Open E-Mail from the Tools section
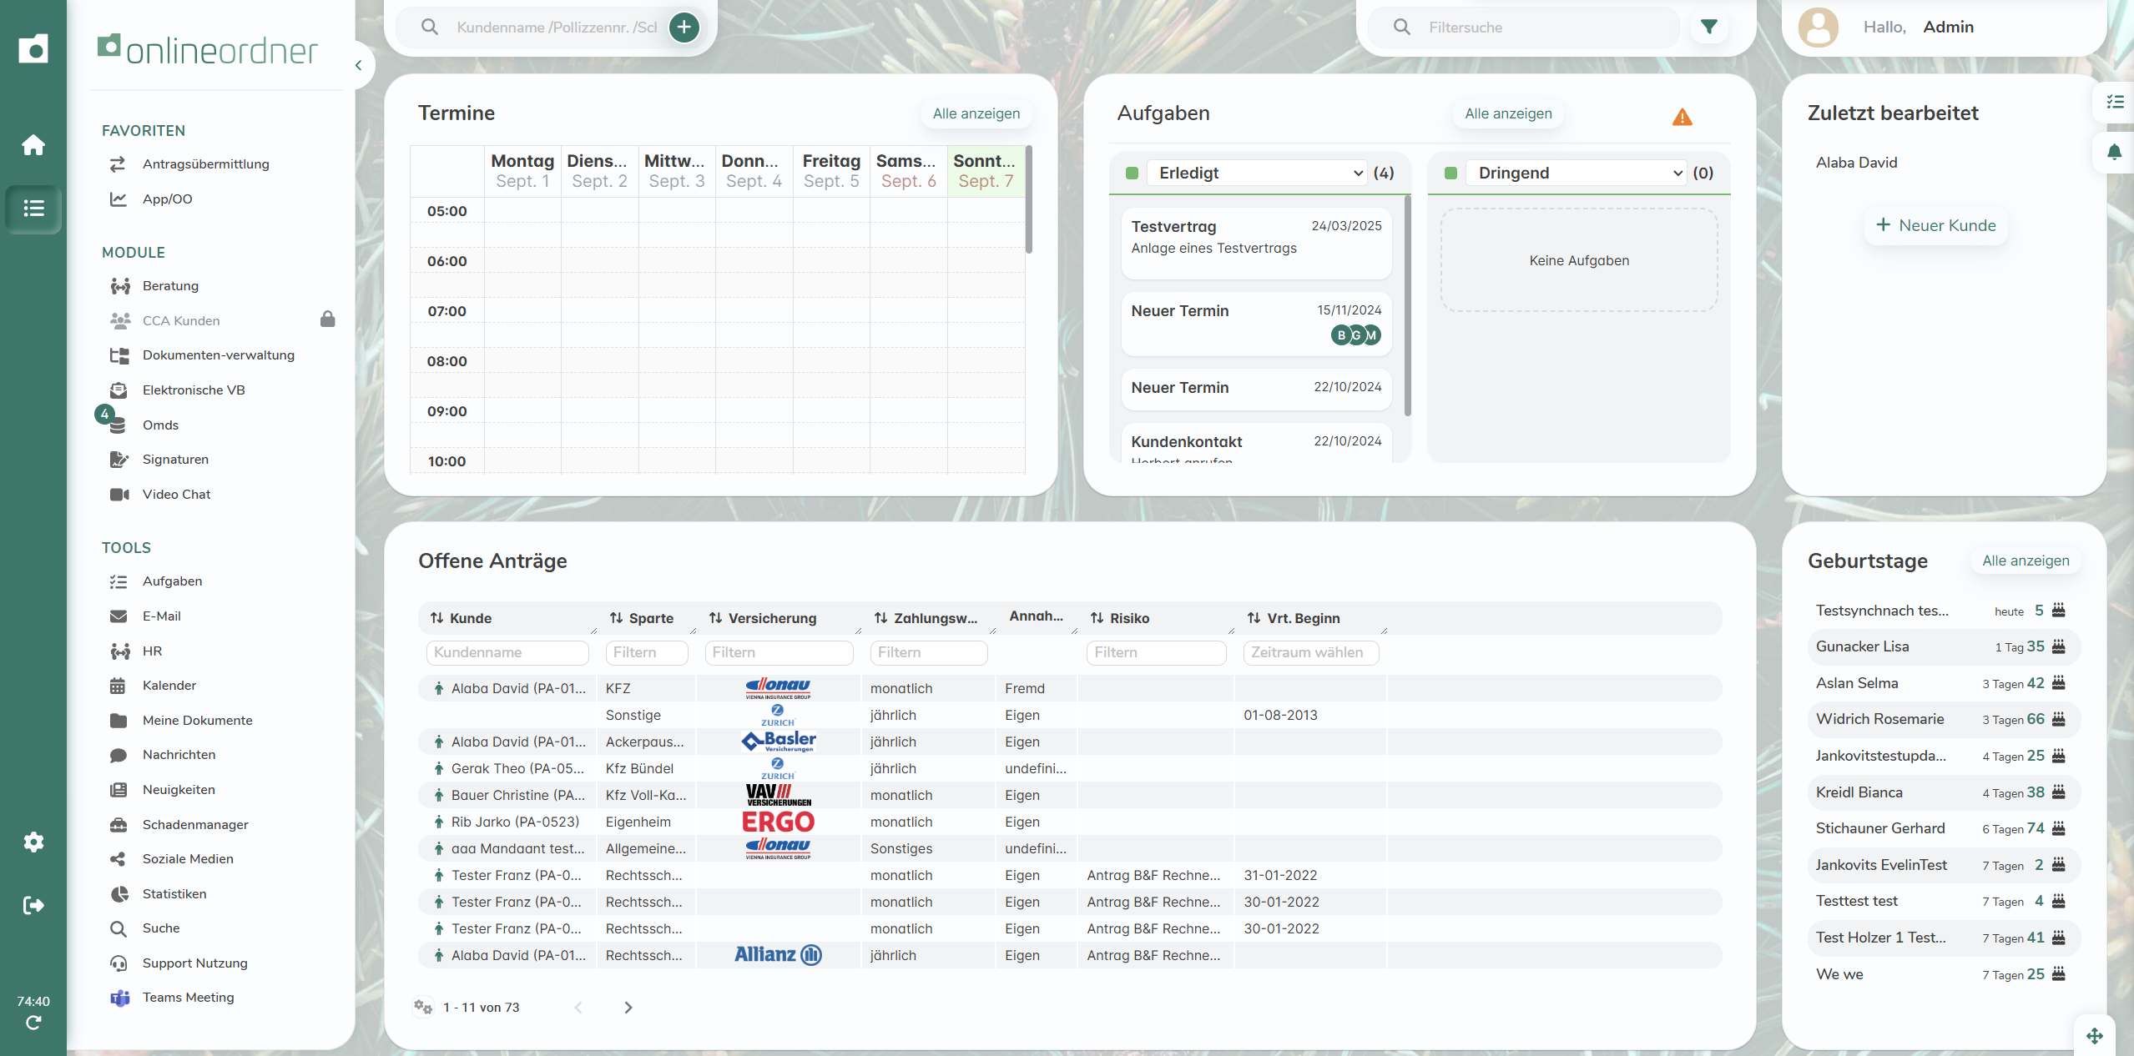The image size is (2134, 1056). 161,616
